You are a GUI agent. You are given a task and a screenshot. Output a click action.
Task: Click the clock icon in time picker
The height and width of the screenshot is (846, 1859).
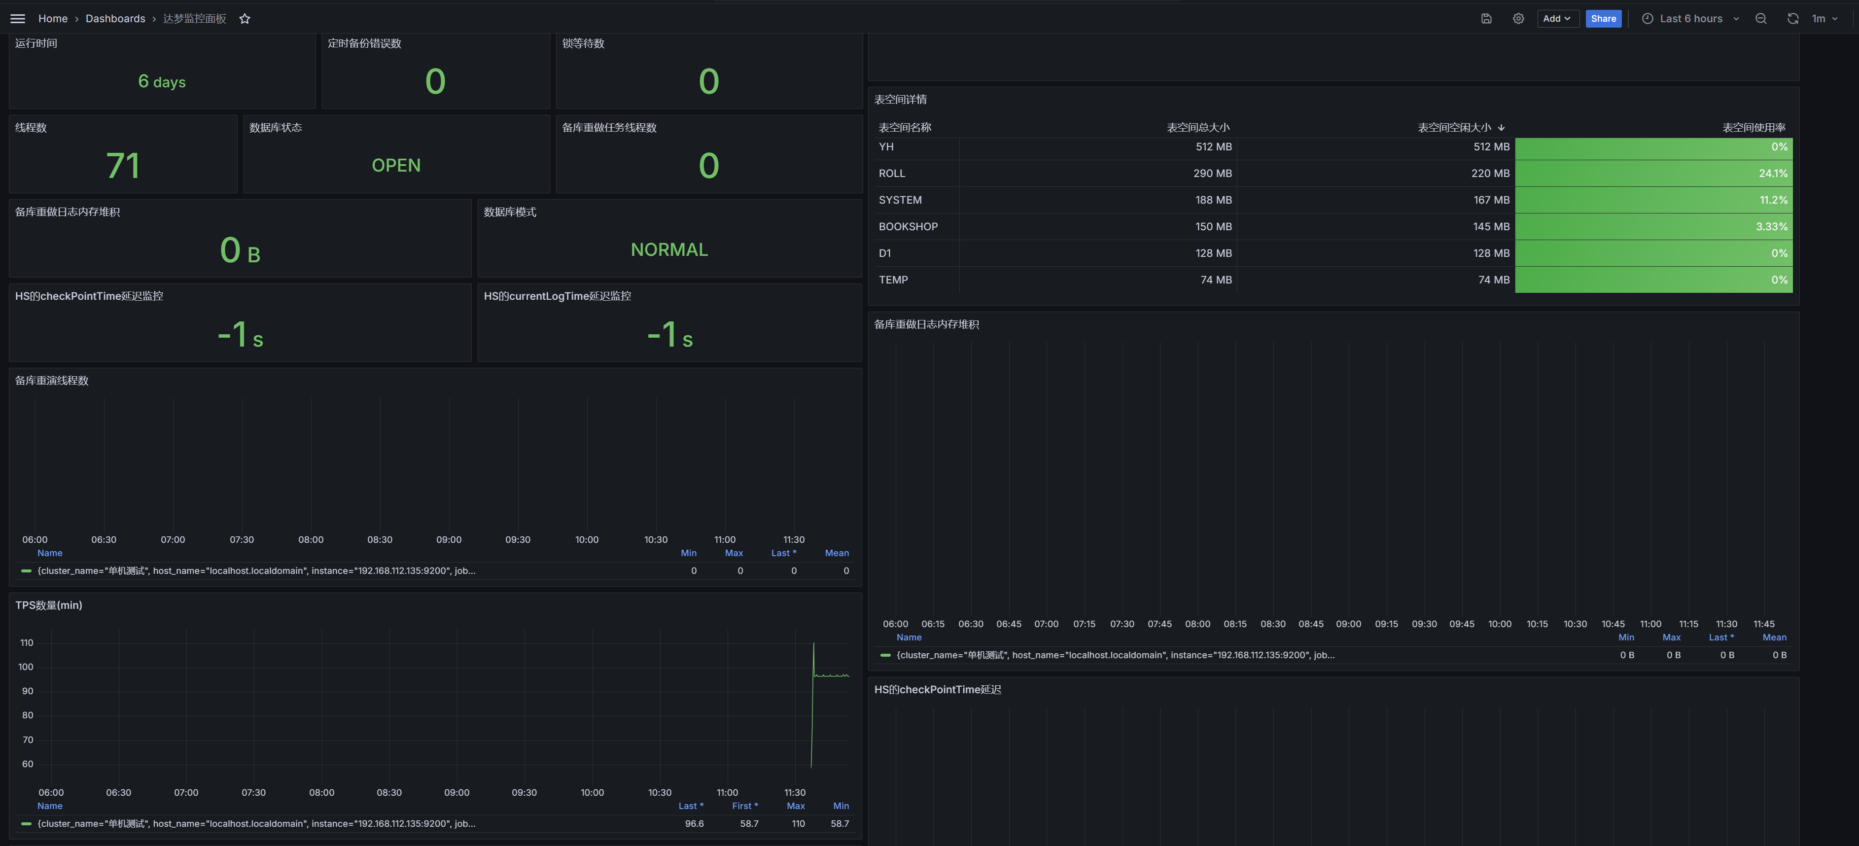pos(1648,19)
